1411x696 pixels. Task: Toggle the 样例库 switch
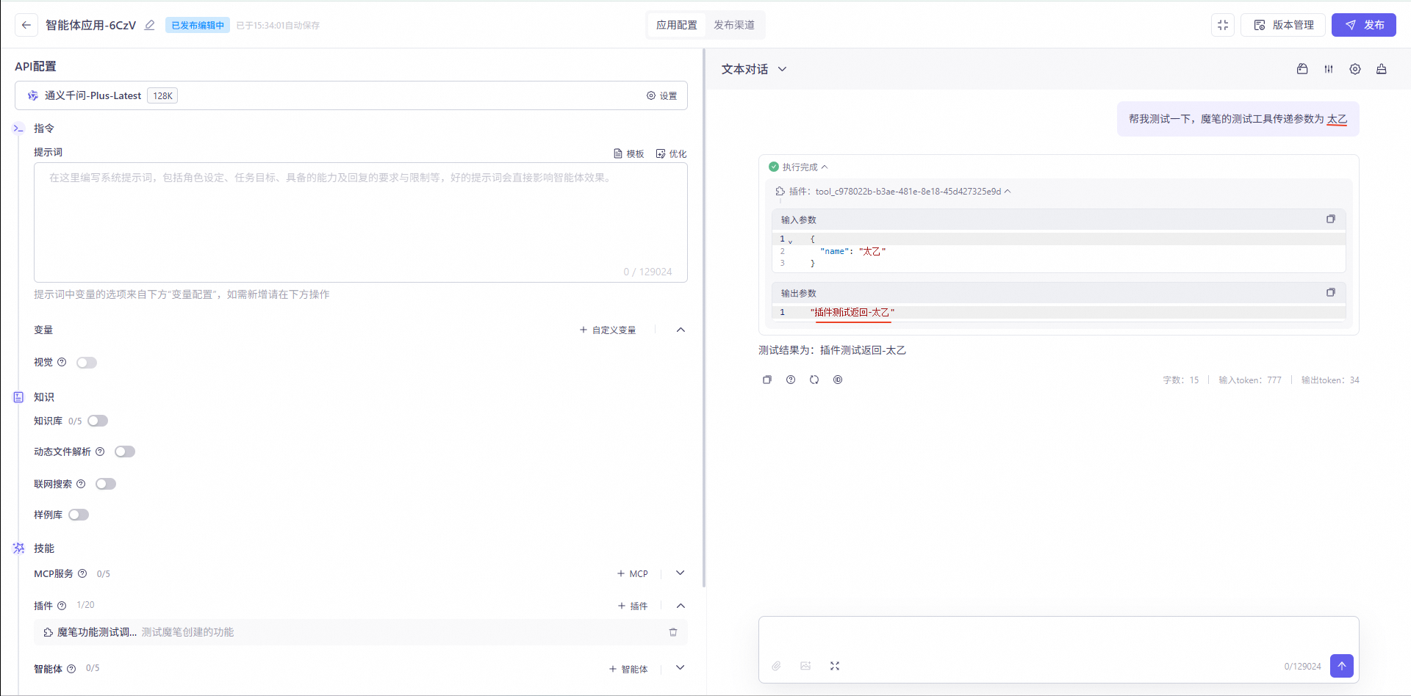[x=79, y=515]
